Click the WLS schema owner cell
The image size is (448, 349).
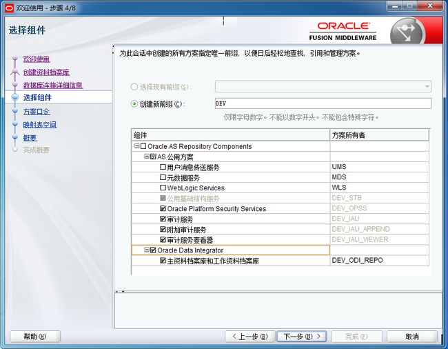[380, 188]
